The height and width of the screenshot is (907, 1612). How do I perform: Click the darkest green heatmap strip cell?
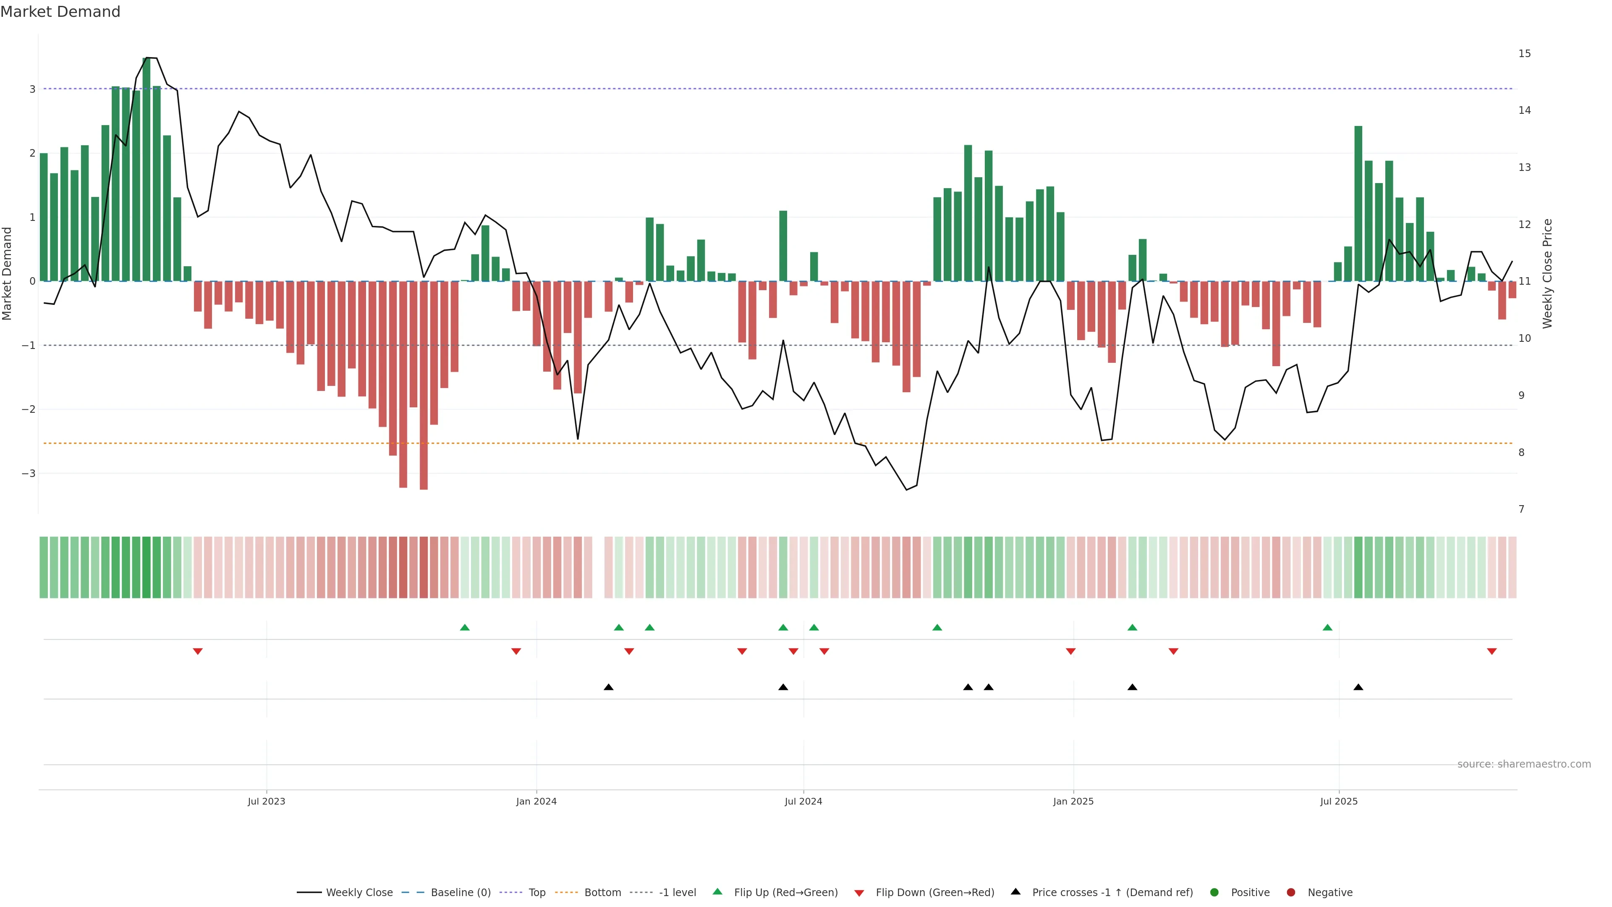click(147, 567)
